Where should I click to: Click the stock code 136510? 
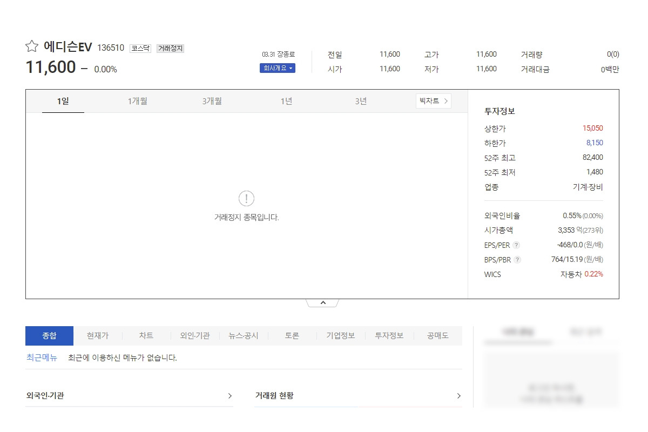pos(111,48)
